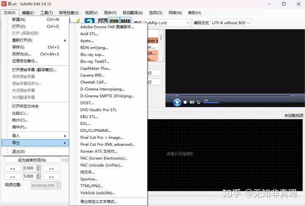
Task: Click the 设为结束时间(N) button
Action: pyautogui.click(x=32, y=160)
